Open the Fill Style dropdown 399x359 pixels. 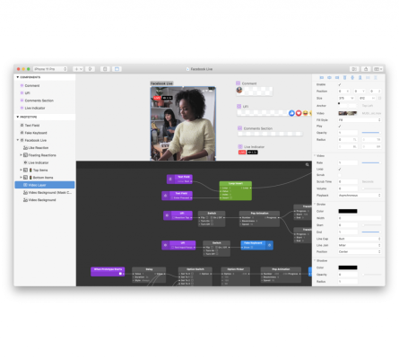(x=360, y=119)
